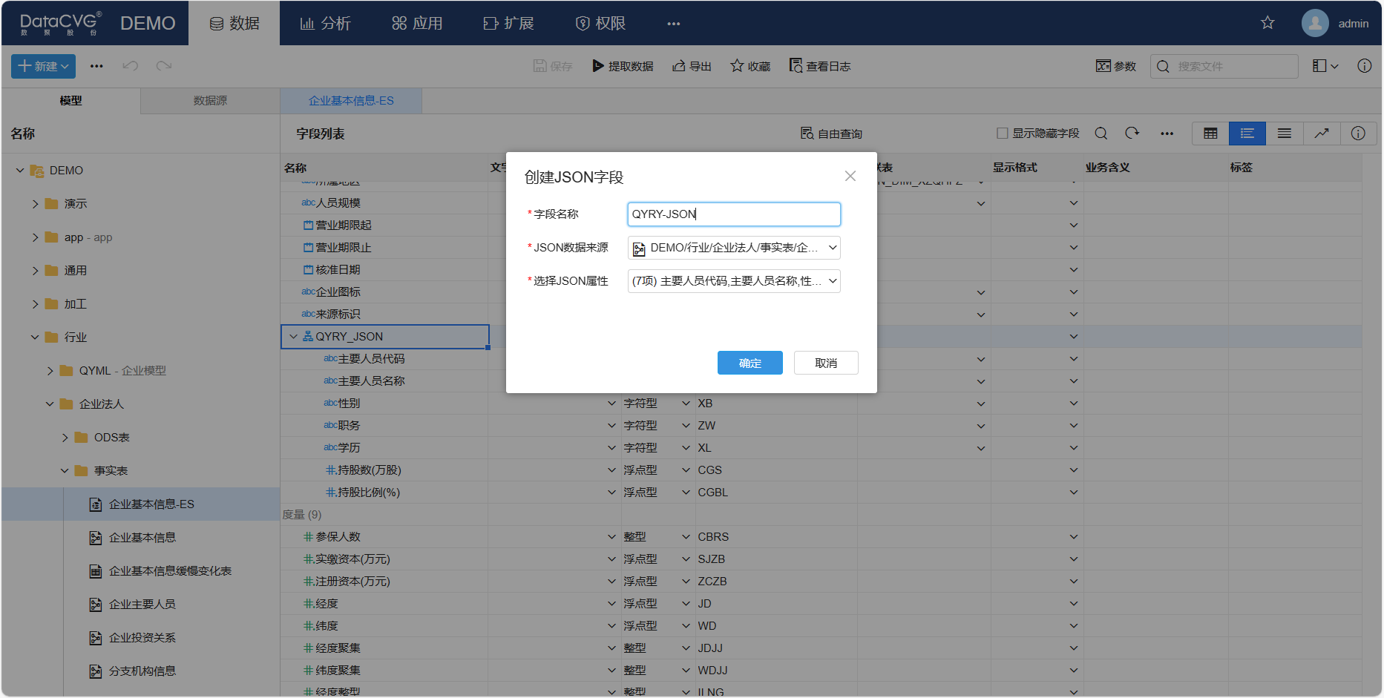Expand the ODS表 folder
Screen dimensions: 1384x698
(65, 438)
